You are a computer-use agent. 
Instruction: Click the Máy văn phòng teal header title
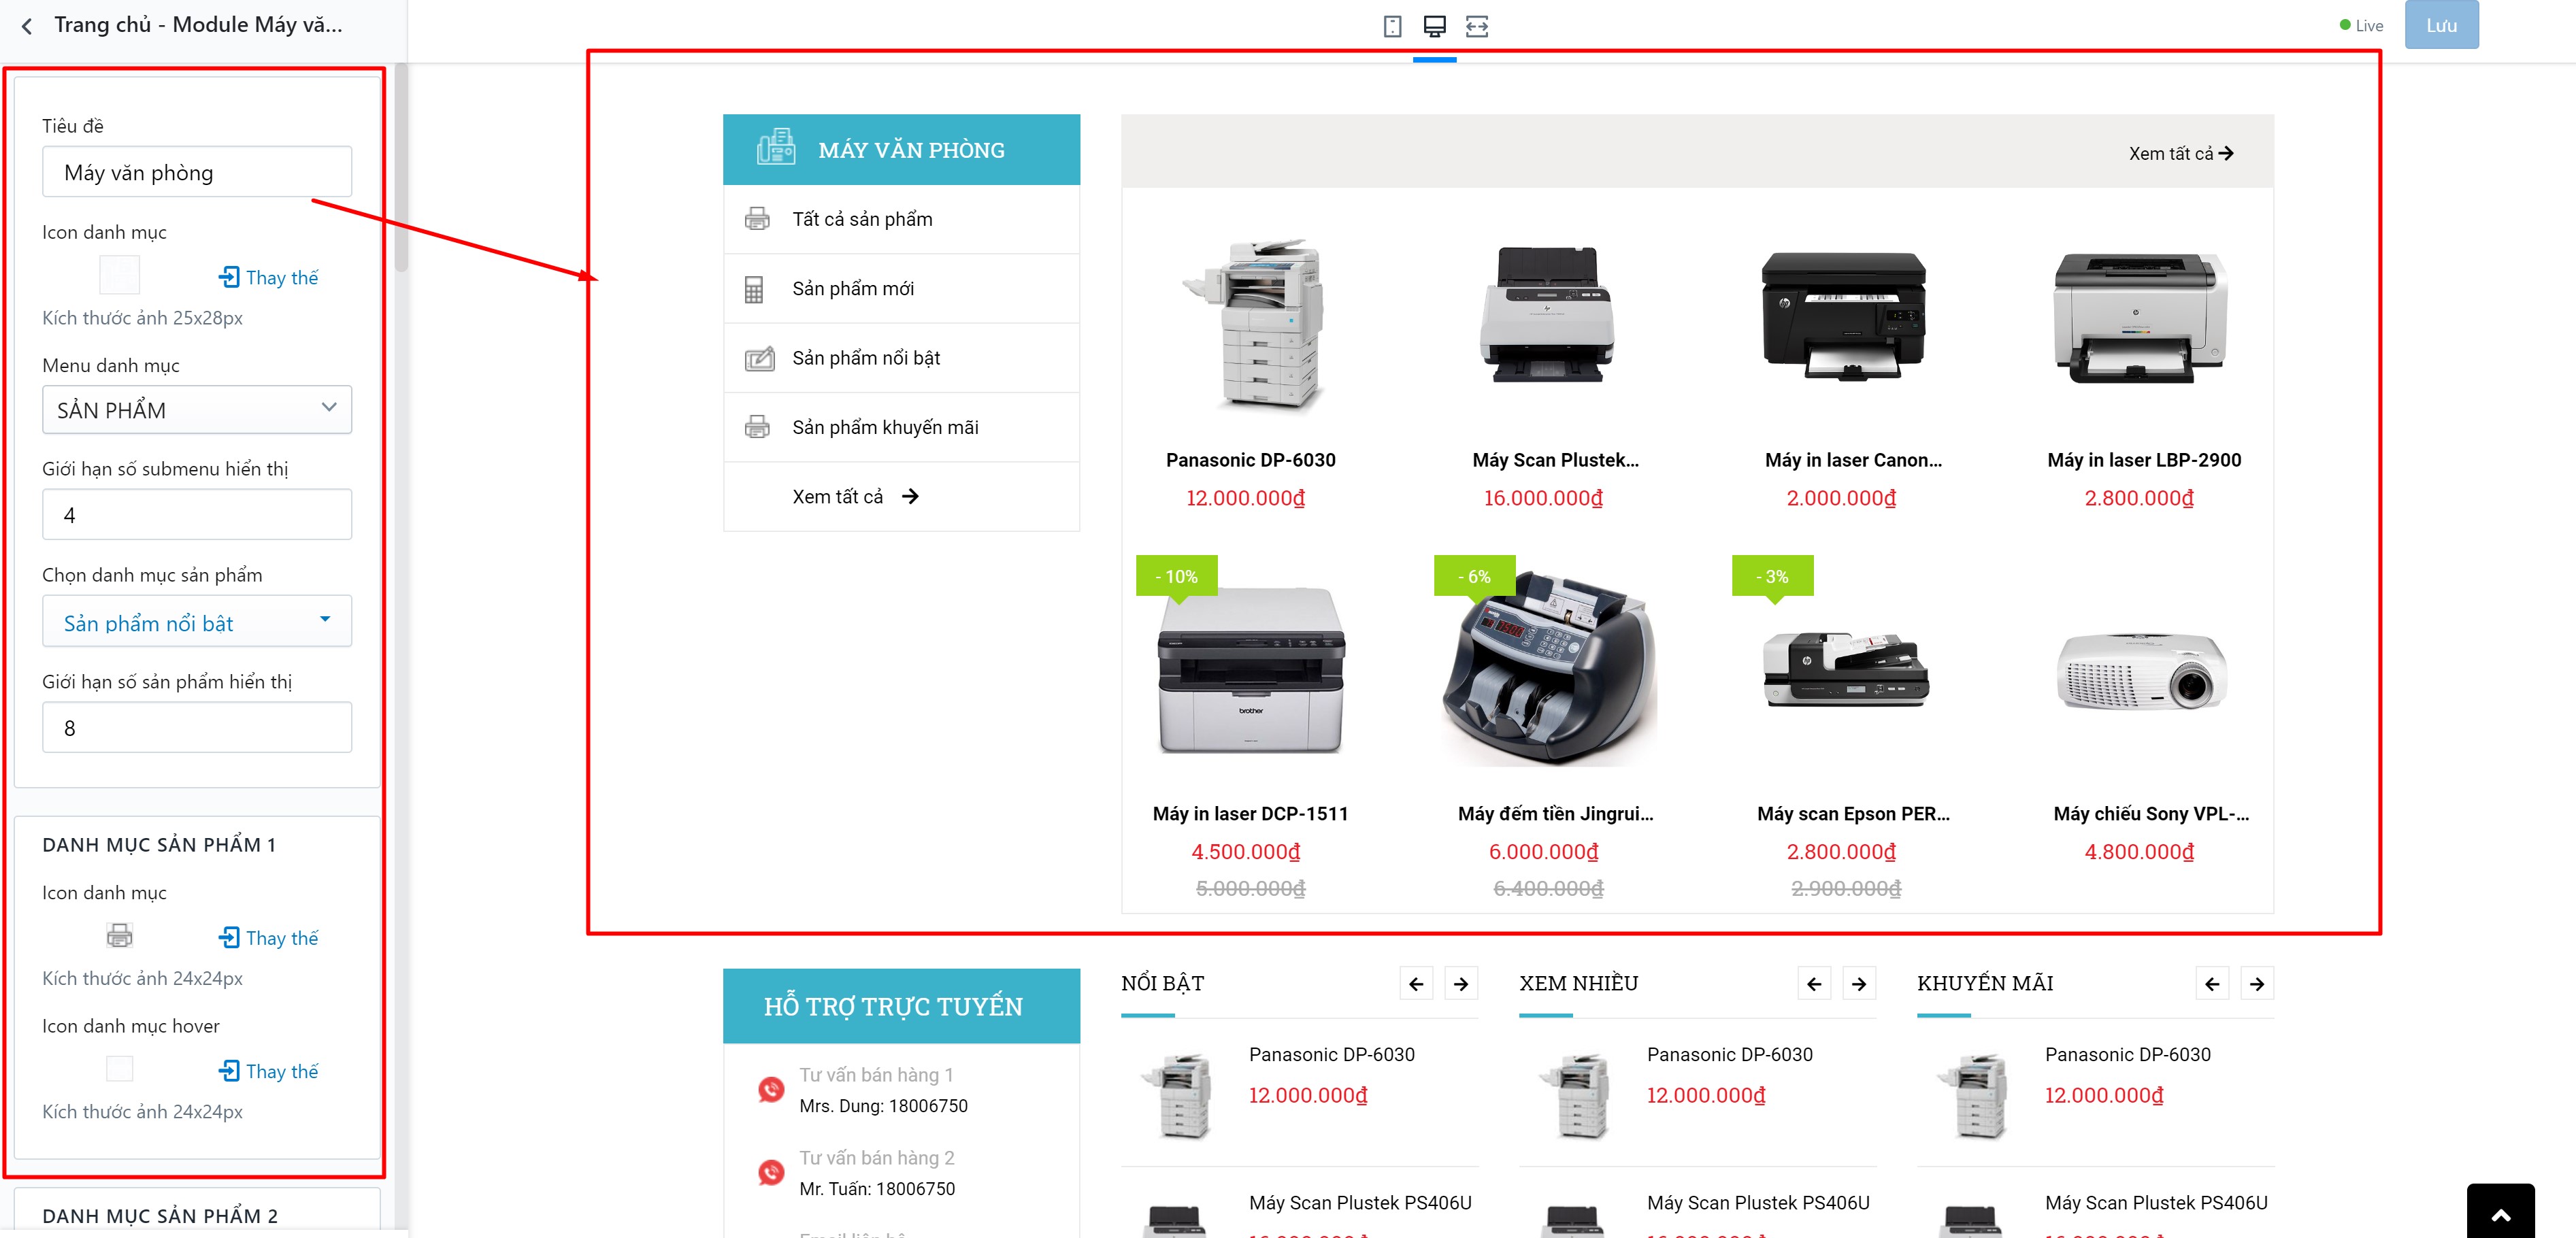(911, 150)
